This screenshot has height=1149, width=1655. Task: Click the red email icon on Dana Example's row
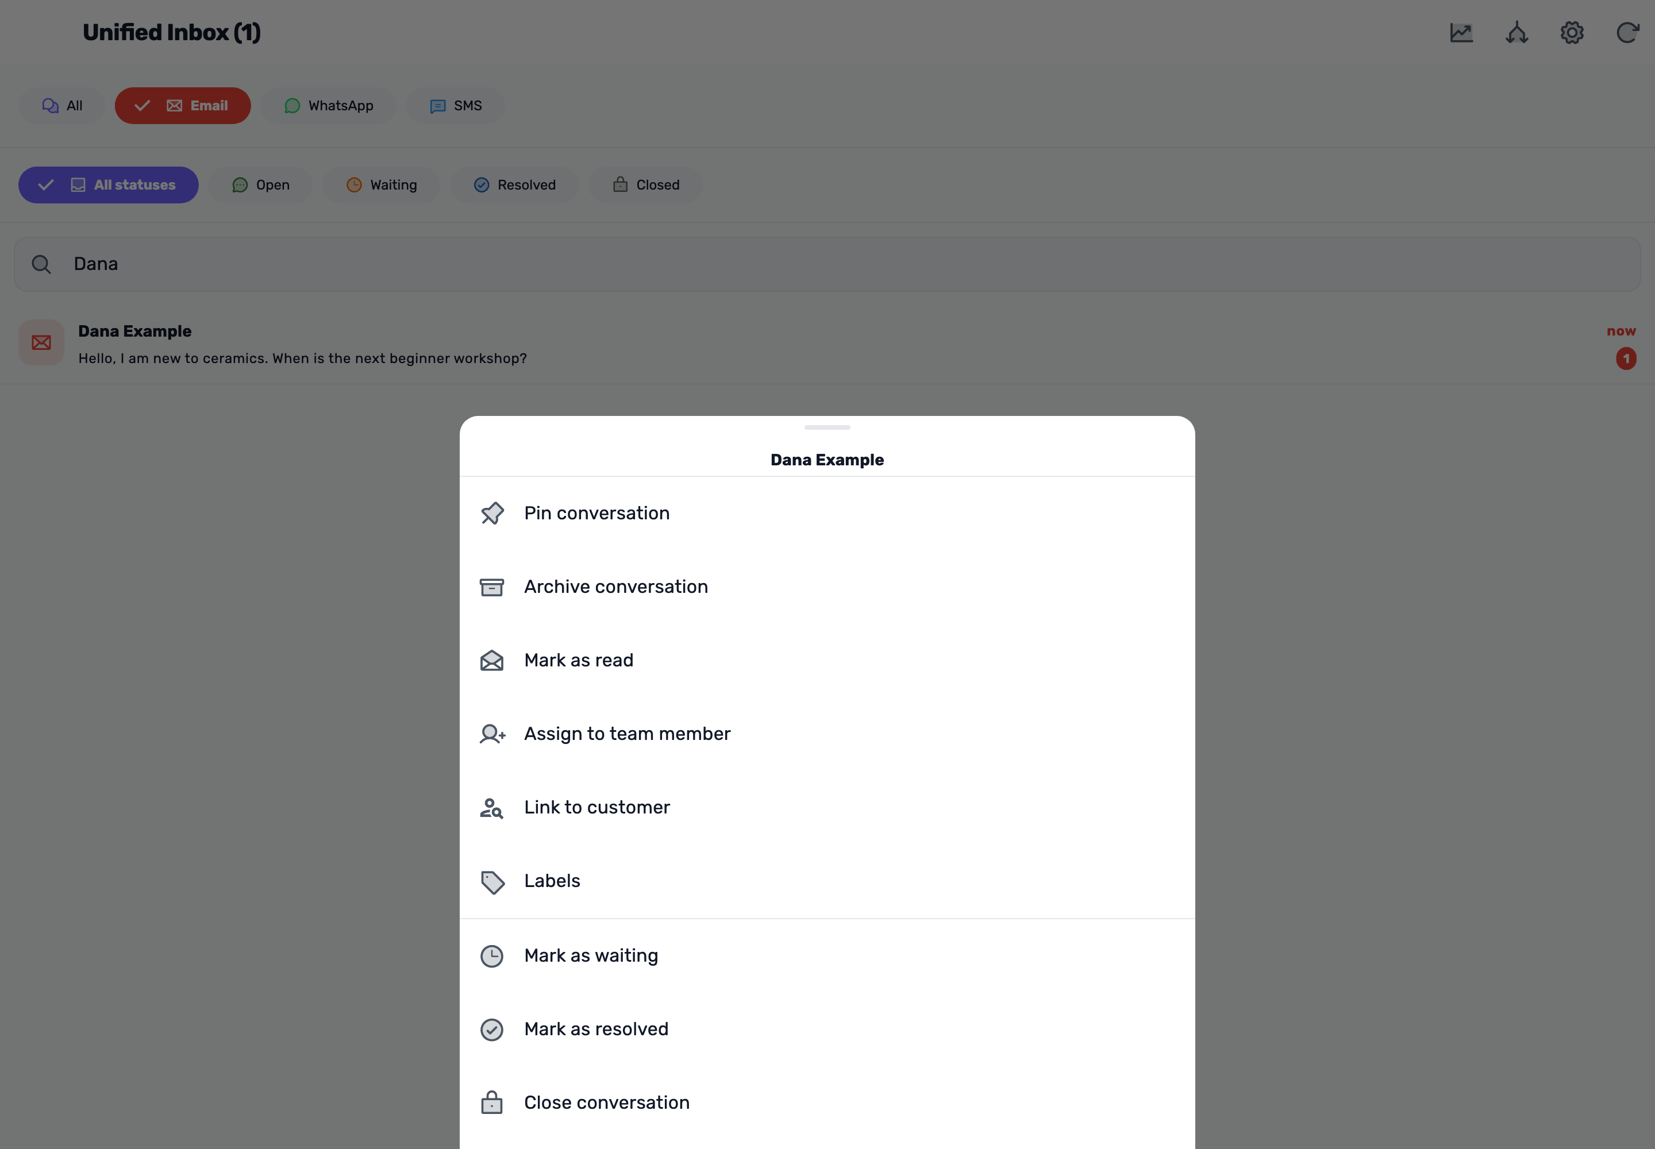[x=41, y=342]
